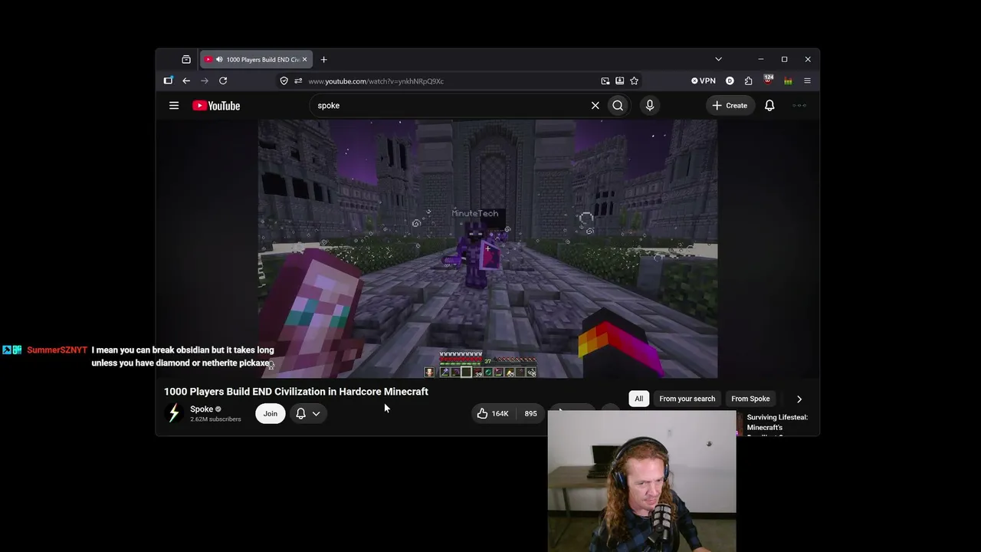The height and width of the screenshot is (552, 981).
Task: Open the round account icon in browser toolbar
Action: (x=730, y=81)
